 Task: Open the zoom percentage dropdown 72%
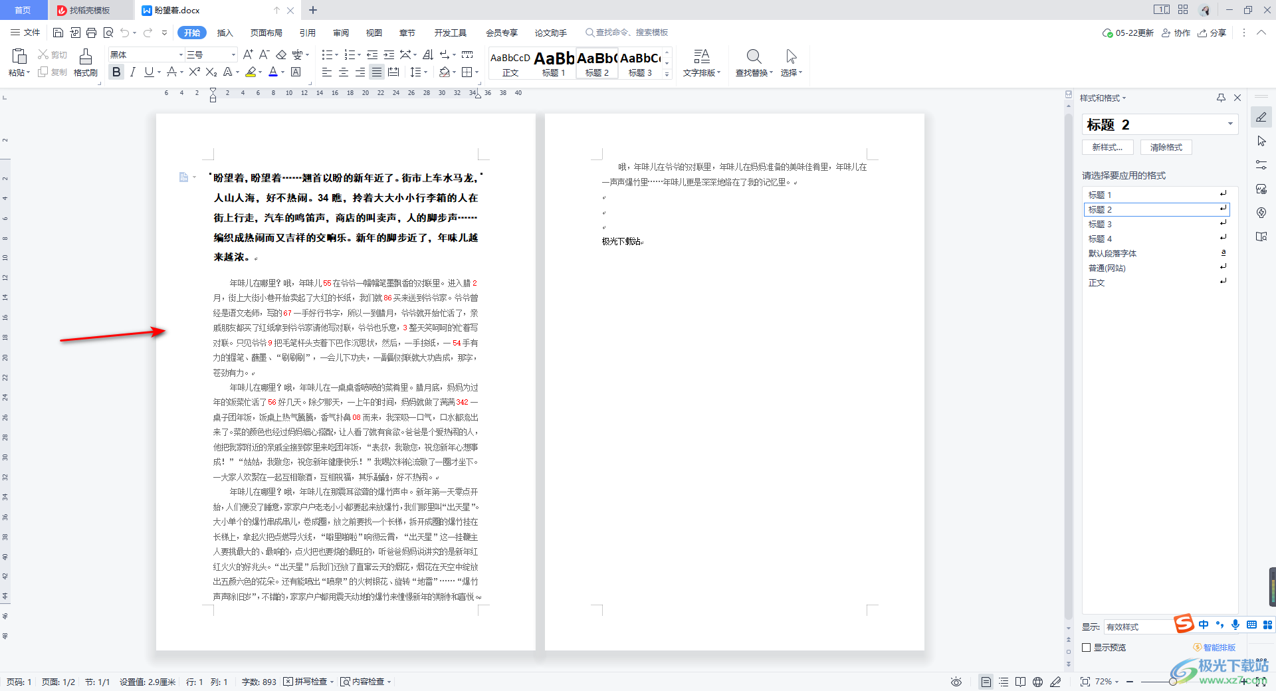(x=1107, y=682)
